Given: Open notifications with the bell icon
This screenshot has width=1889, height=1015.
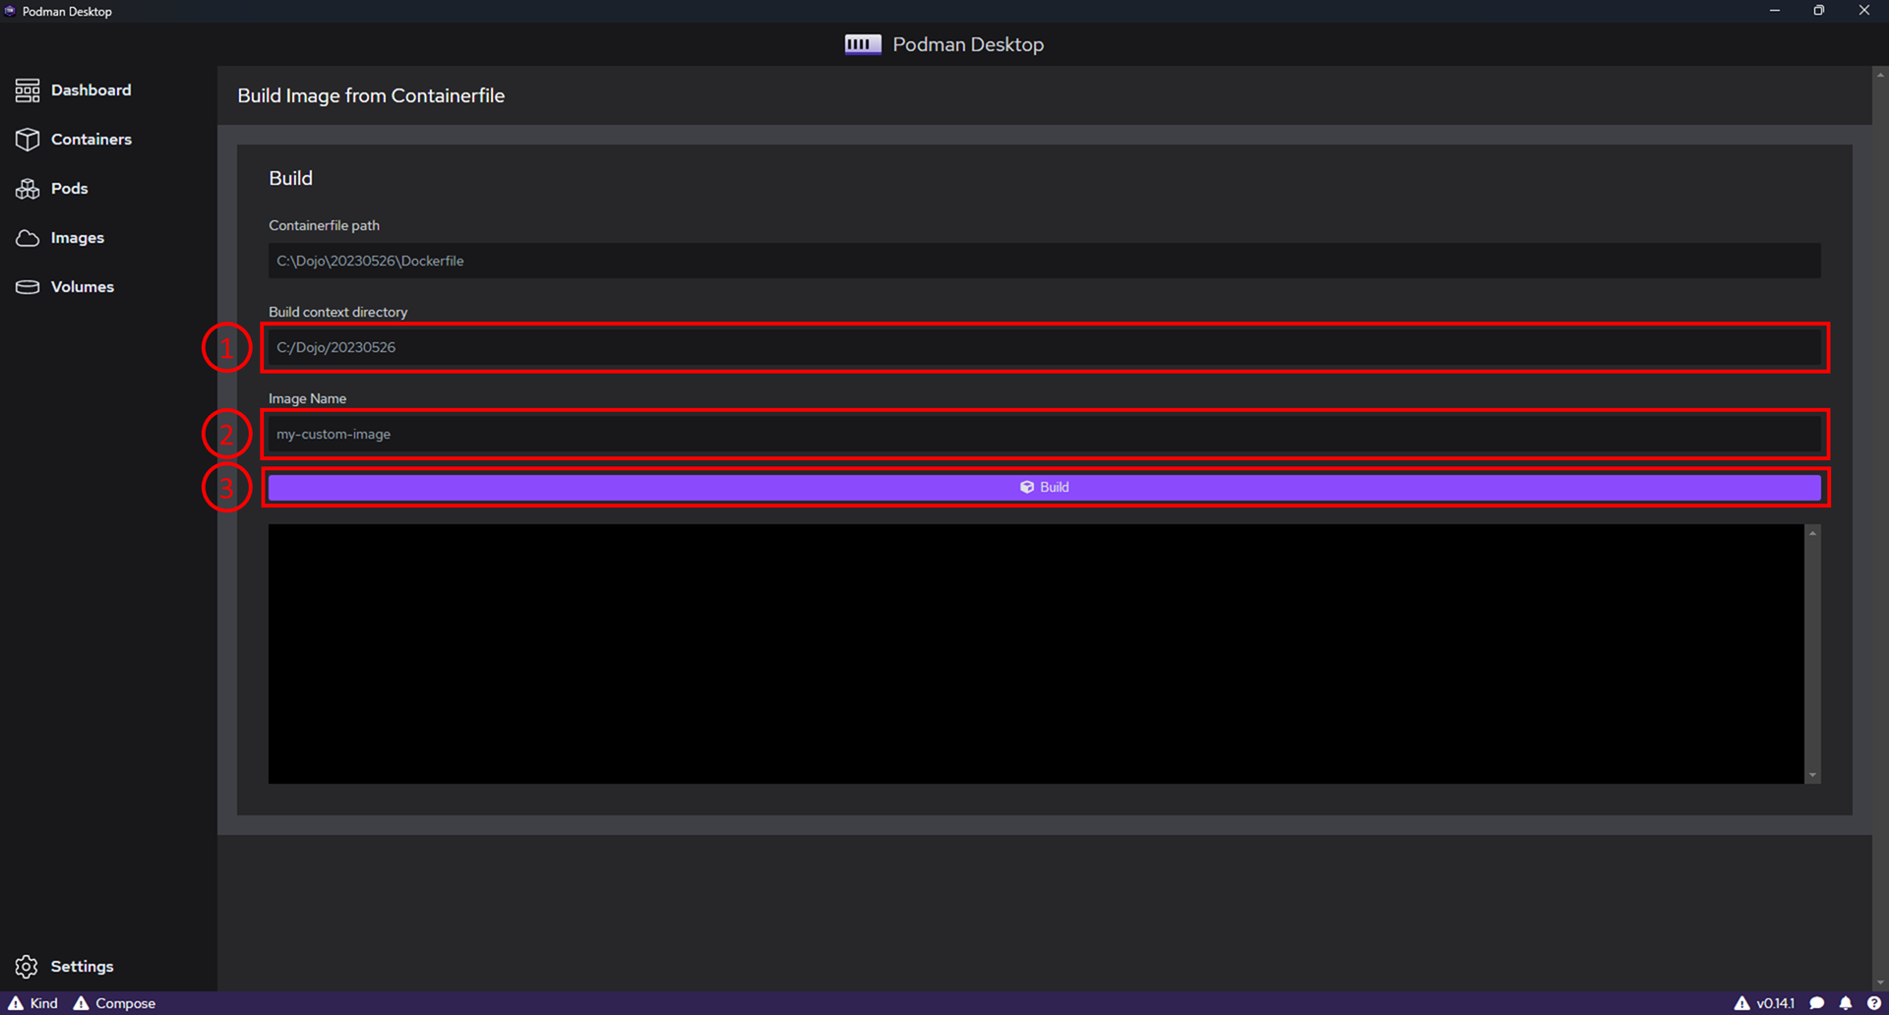Looking at the screenshot, I should [x=1846, y=1003].
